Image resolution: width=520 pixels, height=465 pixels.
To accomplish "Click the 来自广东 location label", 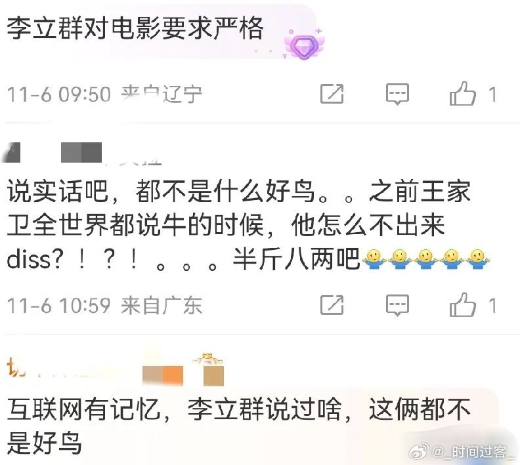I will 162,306.
